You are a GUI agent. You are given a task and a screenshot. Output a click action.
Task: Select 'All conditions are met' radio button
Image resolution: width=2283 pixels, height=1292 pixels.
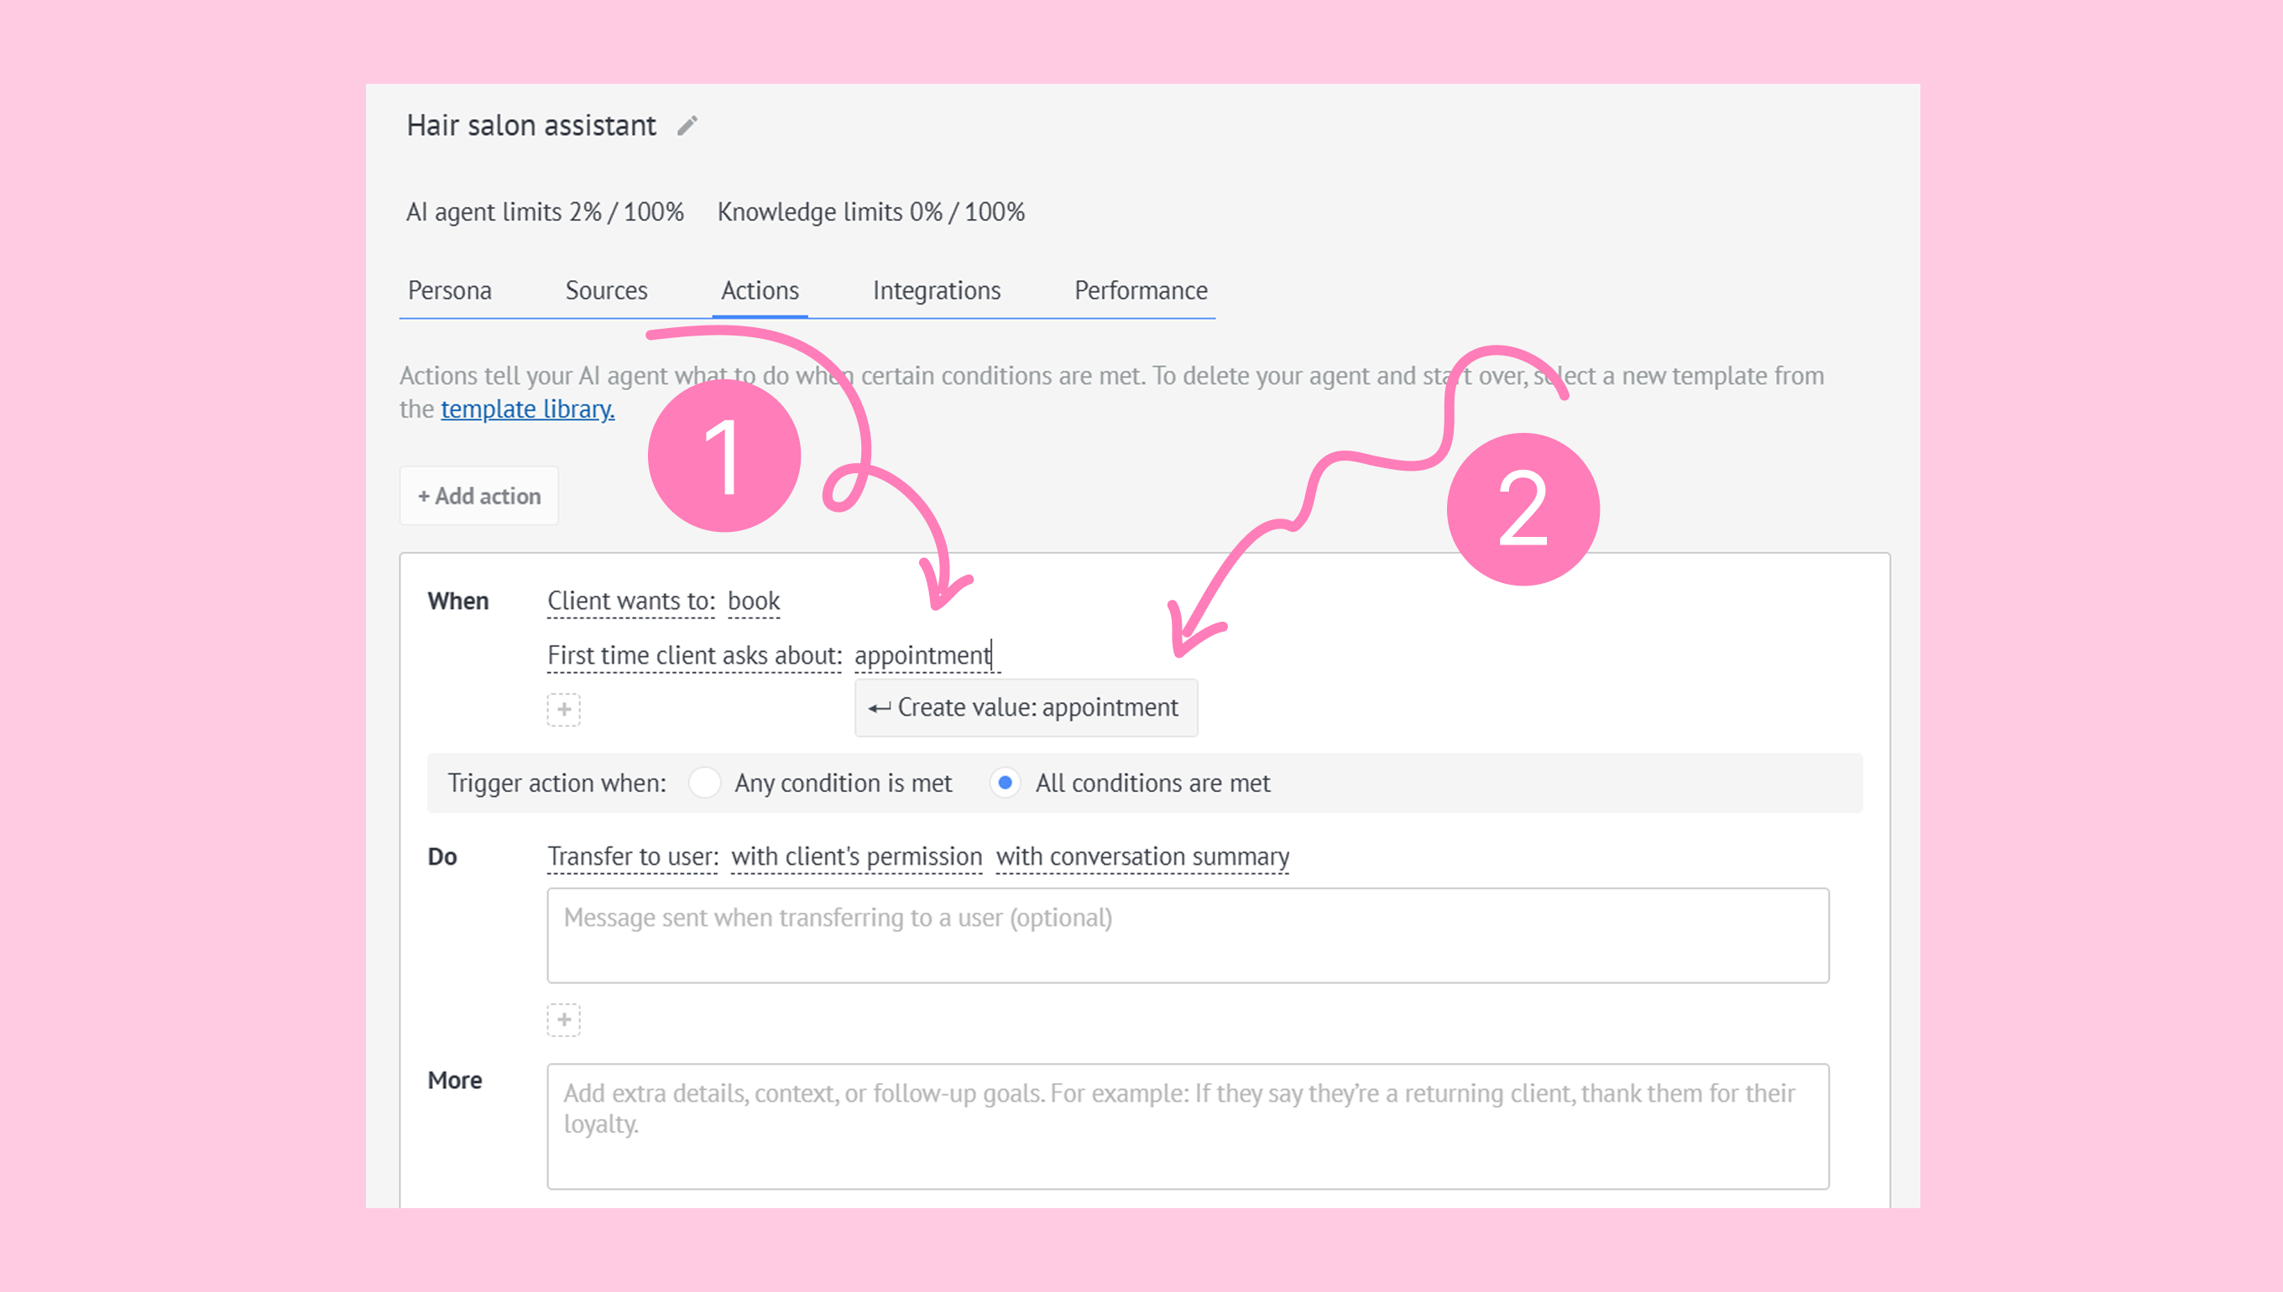(1005, 783)
